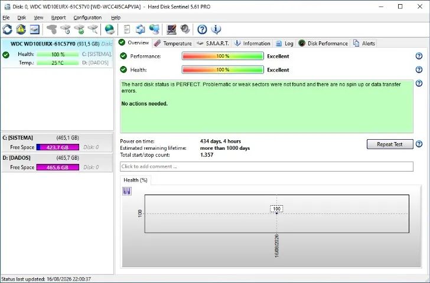Switch to the Temperature tab

click(x=173, y=43)
